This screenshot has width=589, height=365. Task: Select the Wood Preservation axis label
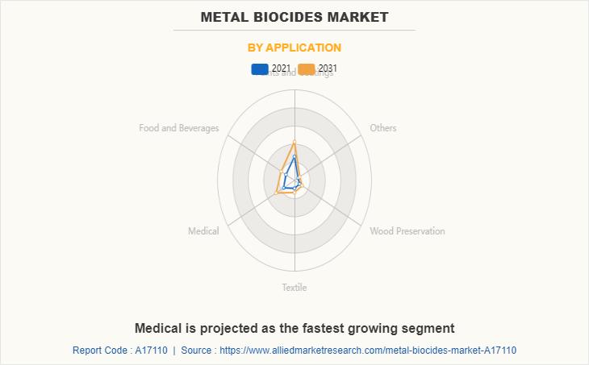(407, 231)
